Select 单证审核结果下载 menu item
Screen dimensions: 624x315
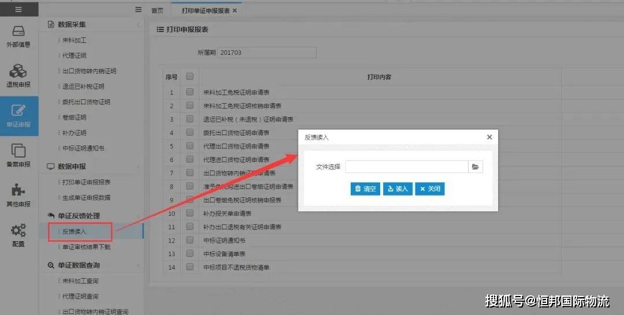point(86,247)
